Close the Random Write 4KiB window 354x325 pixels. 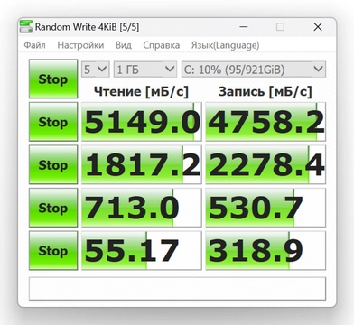click(318, 27)
